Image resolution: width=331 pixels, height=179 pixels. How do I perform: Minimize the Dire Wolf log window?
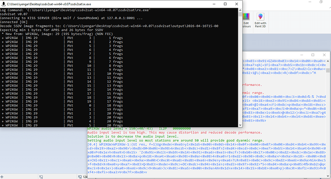click(301, 55)
